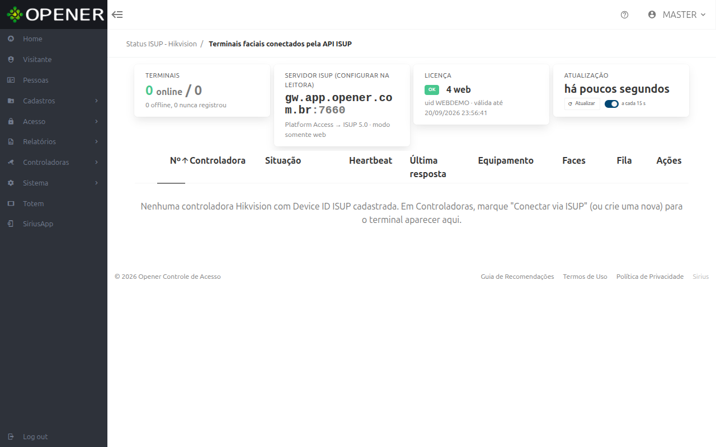The image size is (716, 447).
Task: Click the Log out text
Action: 35,437
